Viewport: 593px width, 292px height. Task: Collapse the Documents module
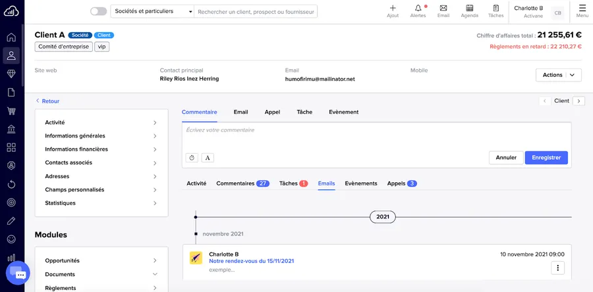[x=101, y=274]
